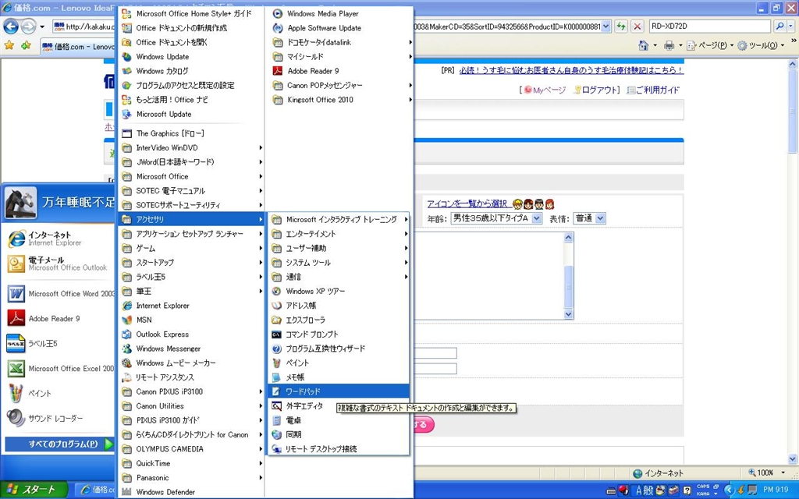Click the アドレス帳 address book icon
Image resolution: width=799 pixels, height=499 pixels.
276,306
